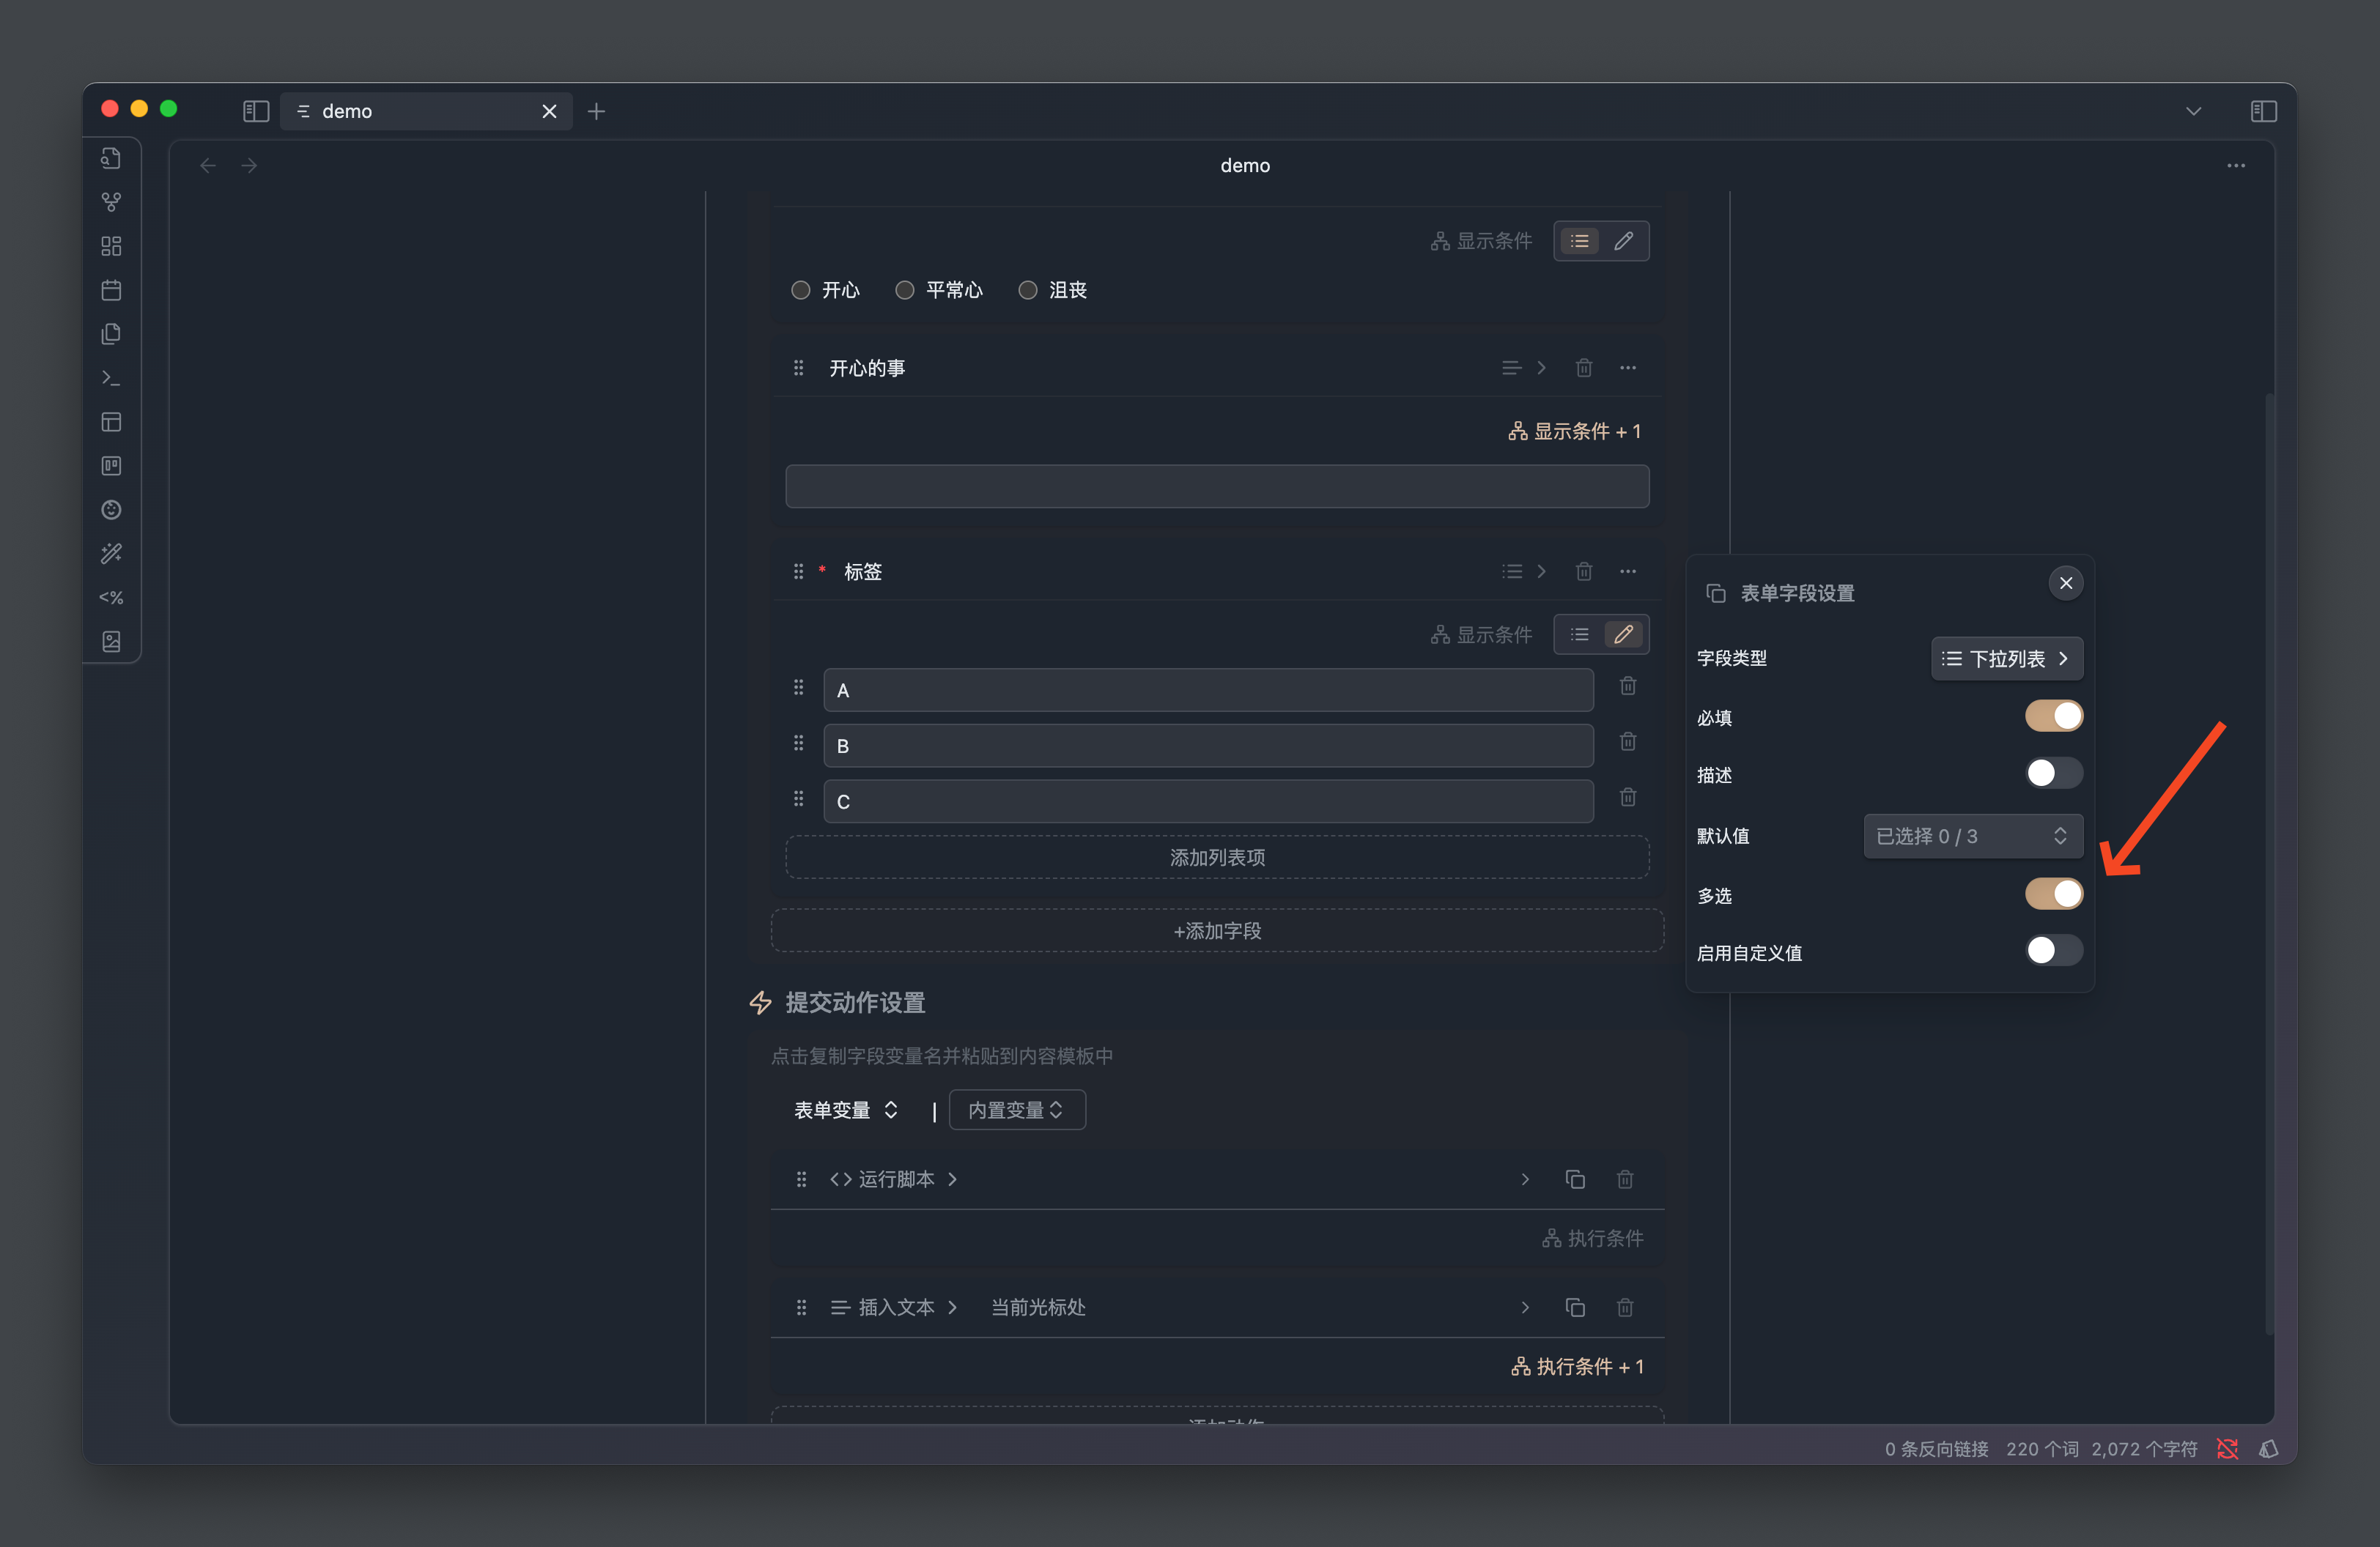Duplicate the 运行脚本 action

(x=1574, y=1179)
